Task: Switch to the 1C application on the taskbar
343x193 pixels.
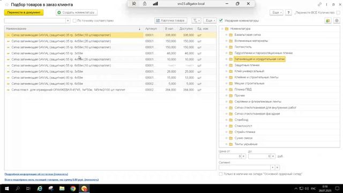Action: (x=84, y=189)
